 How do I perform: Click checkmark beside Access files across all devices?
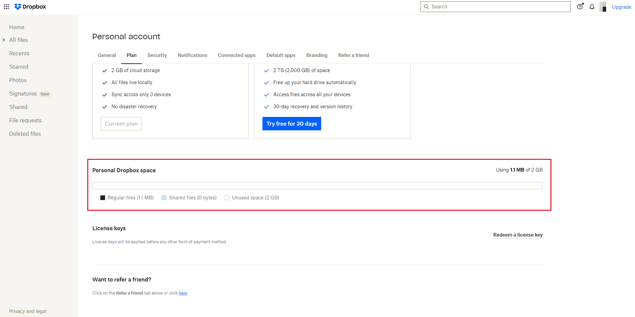(x=266, y=95)
